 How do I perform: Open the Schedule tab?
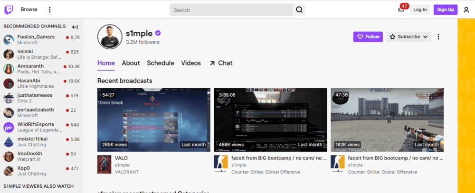tap(161, 63)
